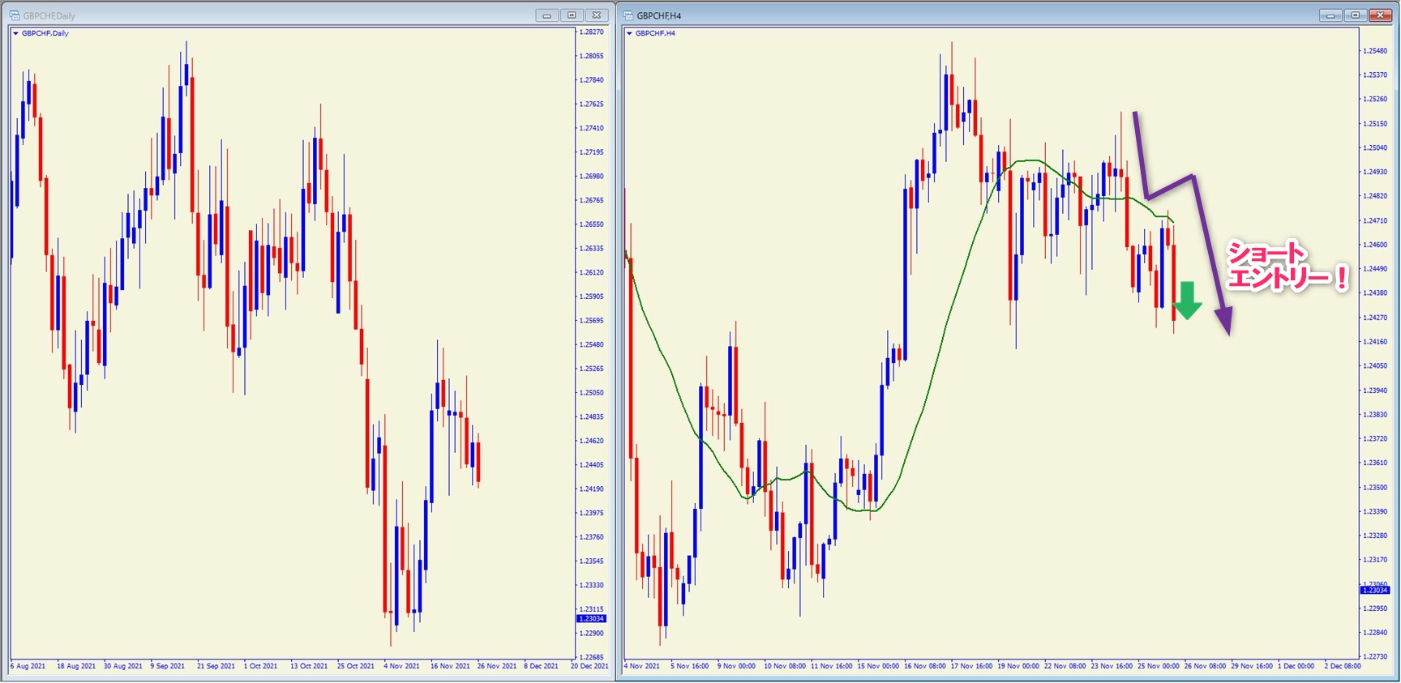Click the 2 Dec 08:00 time label

point(1343,666)
